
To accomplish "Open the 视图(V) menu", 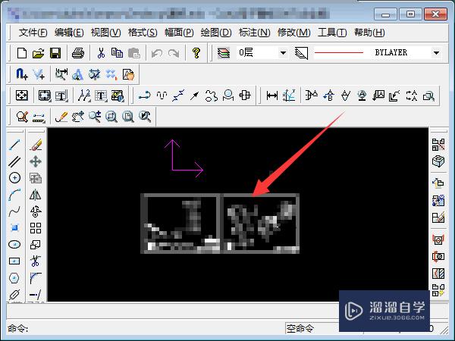I will (105, 32).
